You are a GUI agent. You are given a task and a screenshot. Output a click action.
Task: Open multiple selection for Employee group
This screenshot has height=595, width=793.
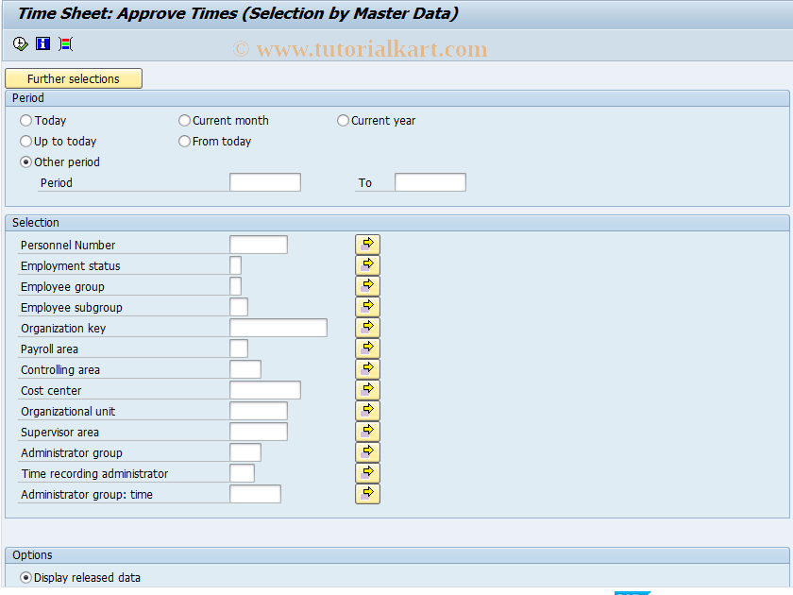(x=367, y=285)
